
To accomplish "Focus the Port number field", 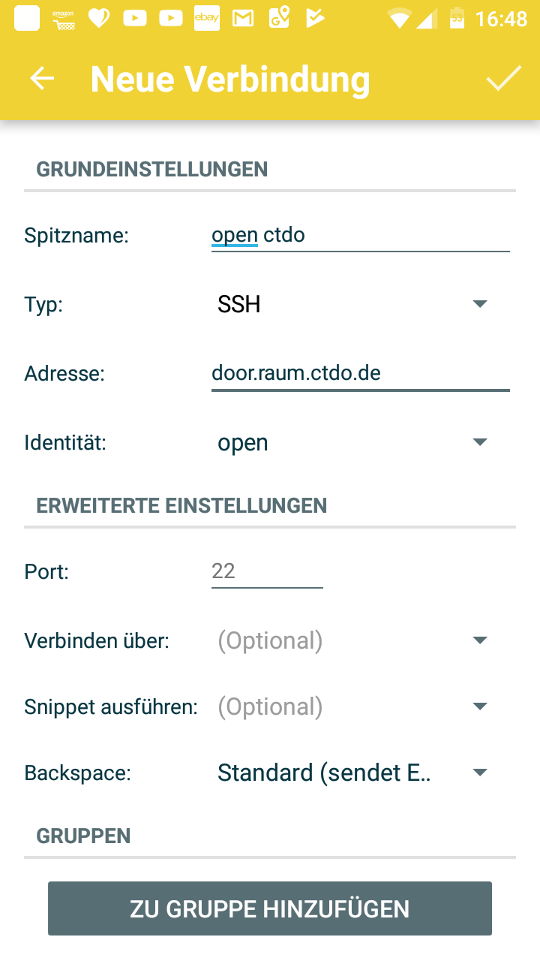I will [x=267, y=571].
